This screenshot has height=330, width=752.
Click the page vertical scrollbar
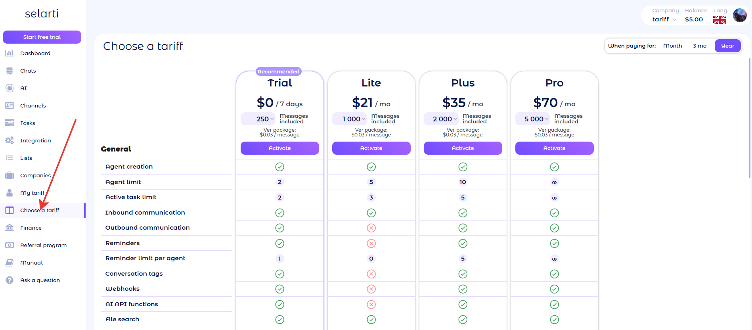point(749,118)
